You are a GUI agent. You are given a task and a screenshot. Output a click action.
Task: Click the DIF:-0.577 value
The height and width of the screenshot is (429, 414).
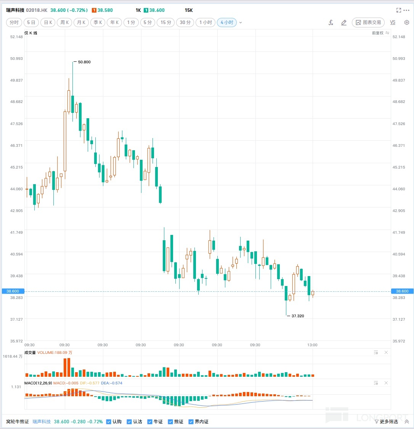tap(90, 383)
